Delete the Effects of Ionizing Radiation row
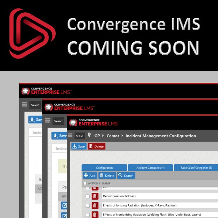 (95, 205)
